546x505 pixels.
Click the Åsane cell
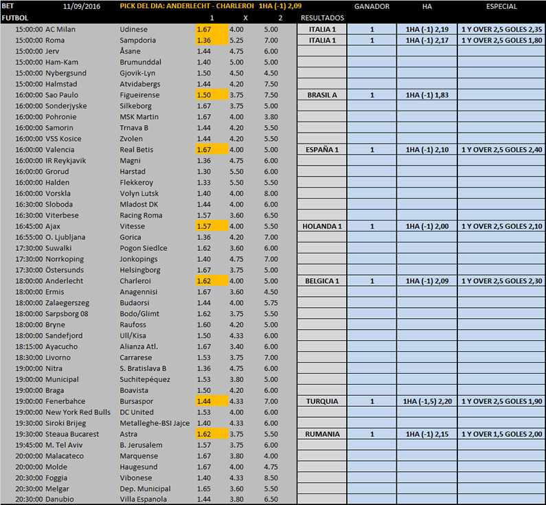pyautogui.click(x=130, y=52)
